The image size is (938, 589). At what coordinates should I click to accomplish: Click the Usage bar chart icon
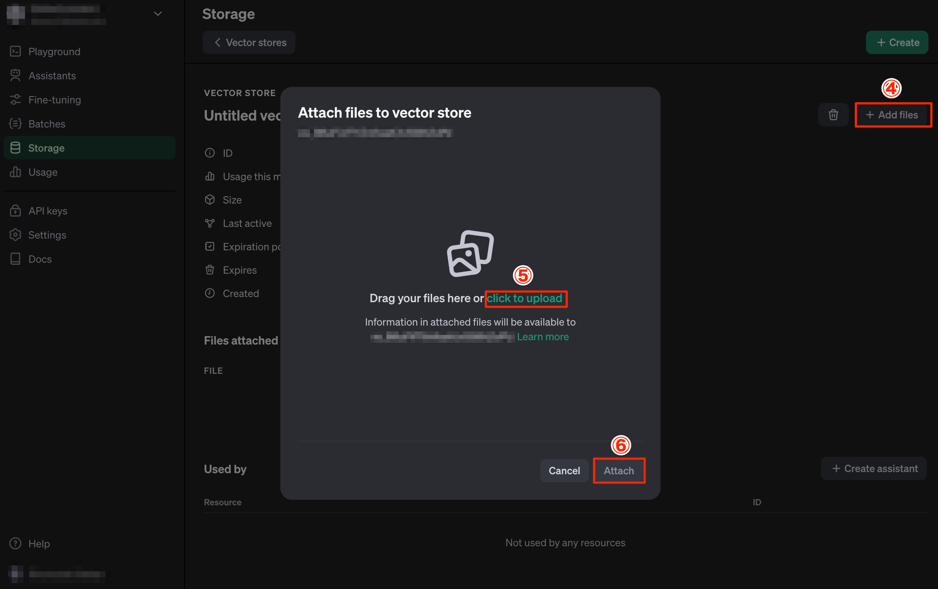pyautogui.click(x=15, y=172)
